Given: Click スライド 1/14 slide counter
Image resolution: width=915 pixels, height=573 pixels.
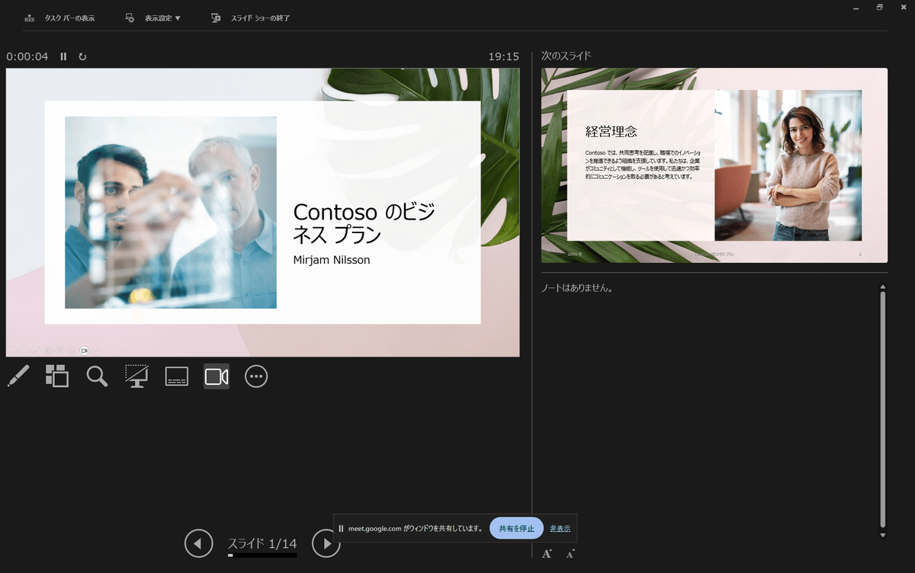Looking at the screenshot, I should (x=262, y=543).
